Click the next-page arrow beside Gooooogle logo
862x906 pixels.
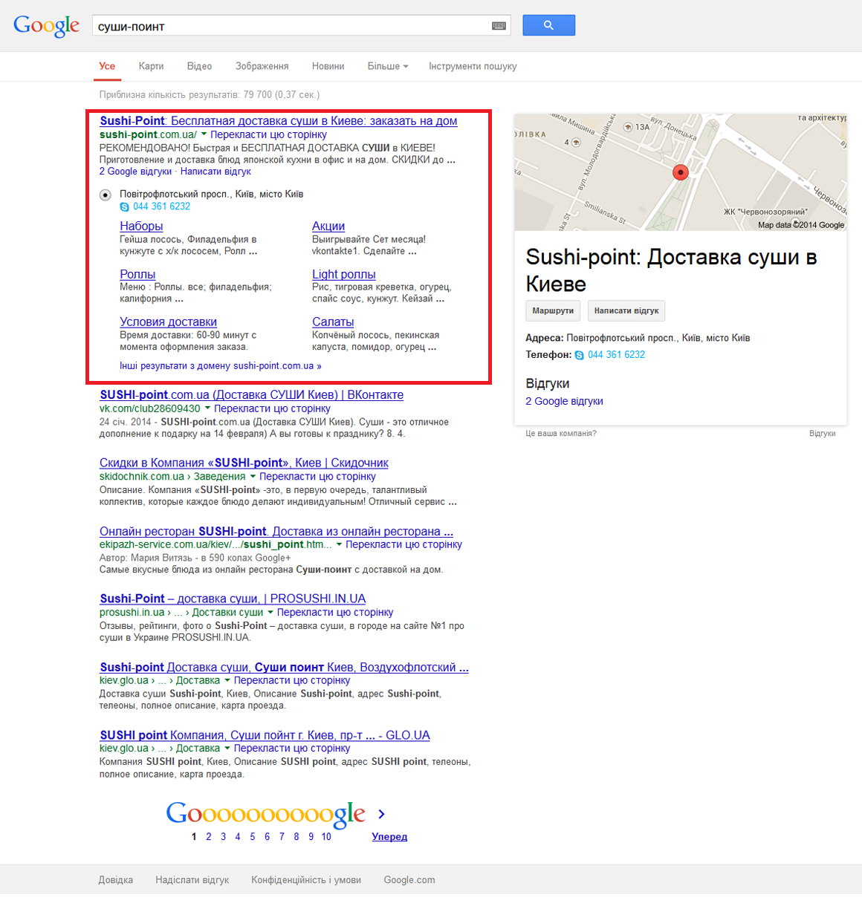[381, 814]
